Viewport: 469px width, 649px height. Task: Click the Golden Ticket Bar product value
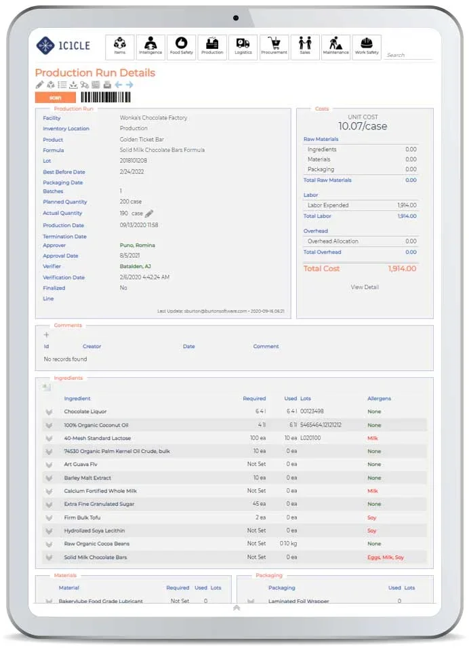pyautogui.click(x=142, y=140)
